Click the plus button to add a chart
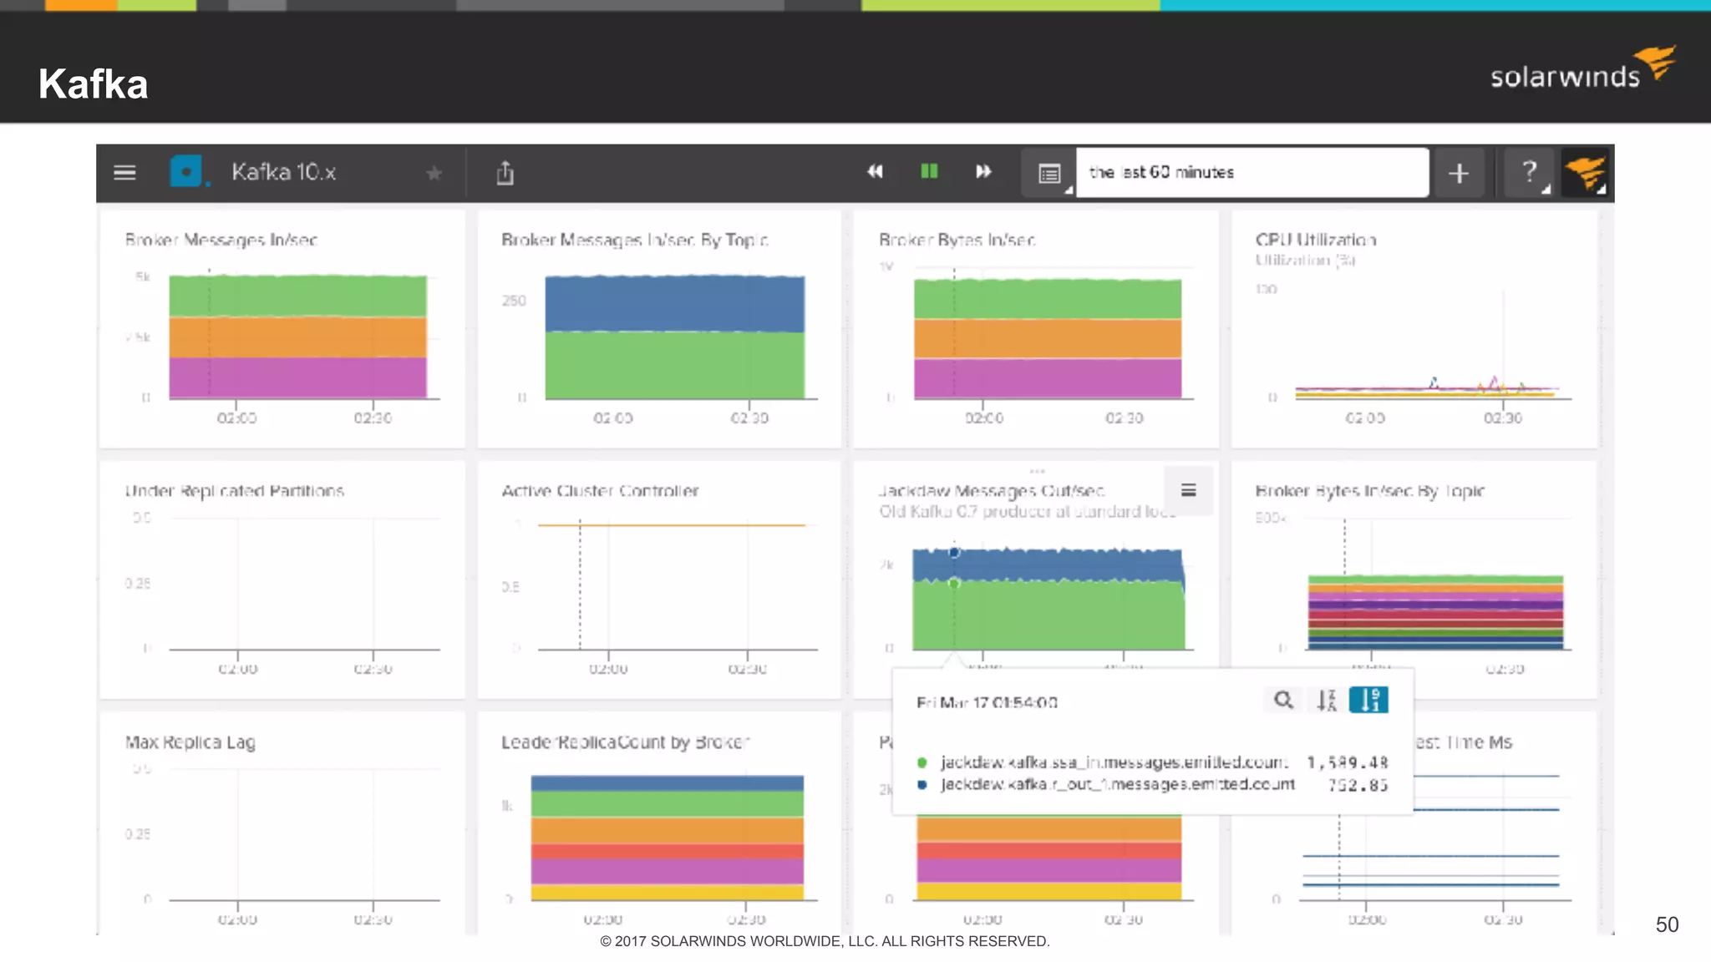 pos(1459,173)
